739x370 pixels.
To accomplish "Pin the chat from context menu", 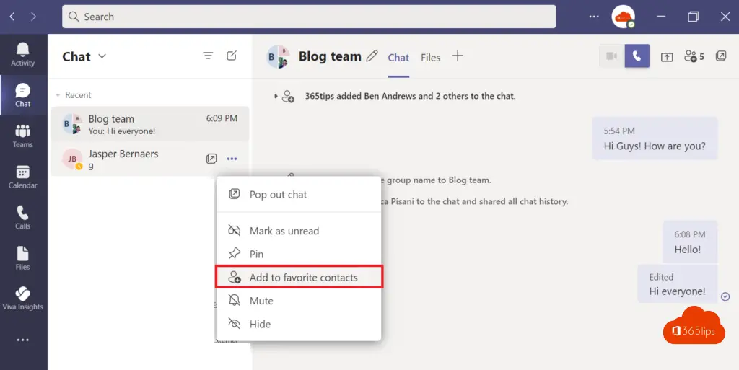I will tap(298, 254).
